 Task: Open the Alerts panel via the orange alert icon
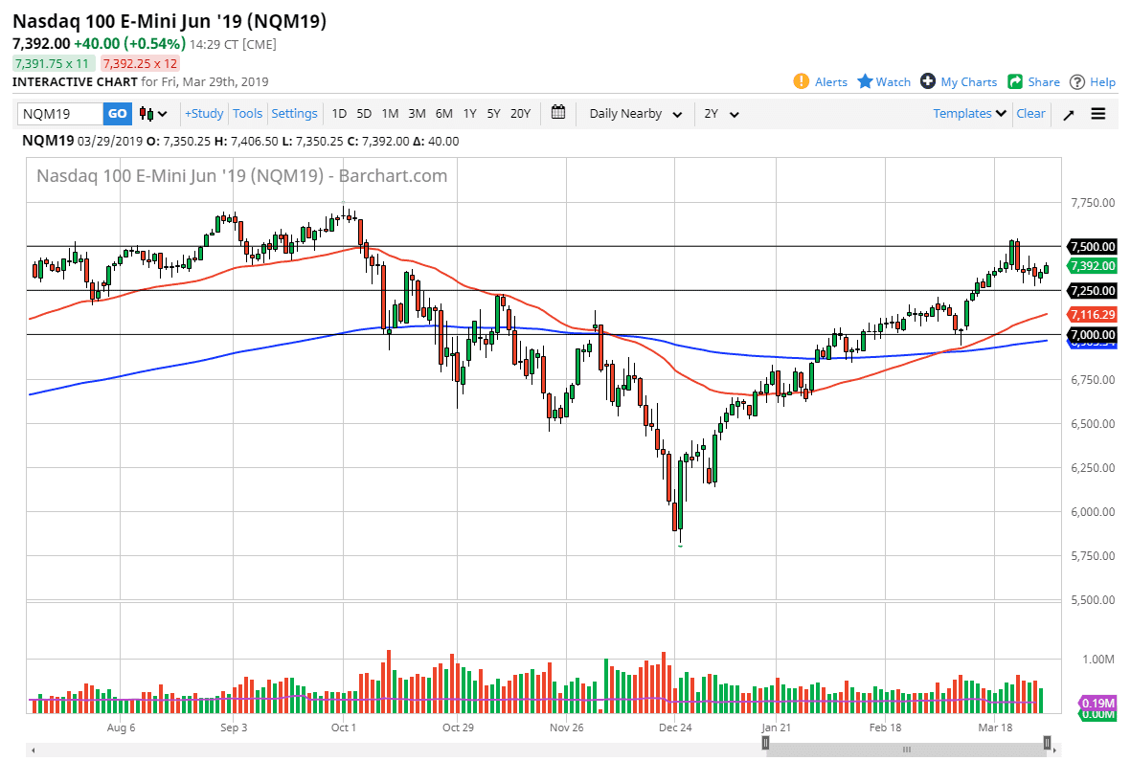point(802,81)
